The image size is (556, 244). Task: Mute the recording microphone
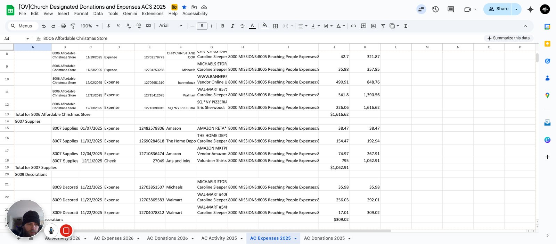51,230
